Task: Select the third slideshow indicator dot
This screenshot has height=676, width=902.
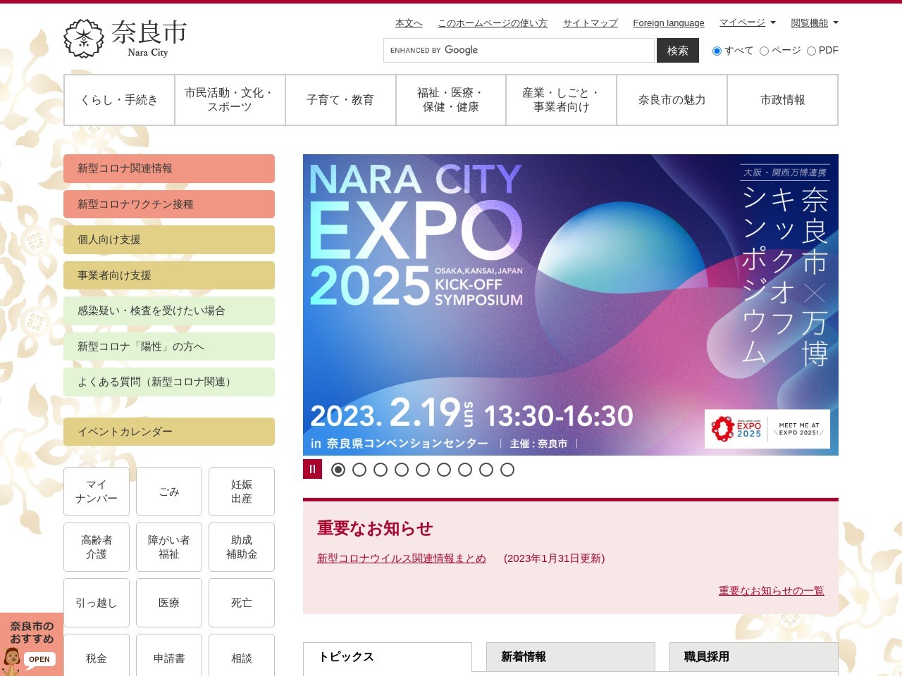Action: 381,470
